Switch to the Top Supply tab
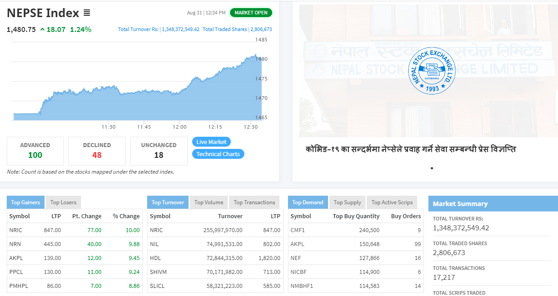Image resolution: width=558 pixels, height=296 pixels. tap(346, 202)
